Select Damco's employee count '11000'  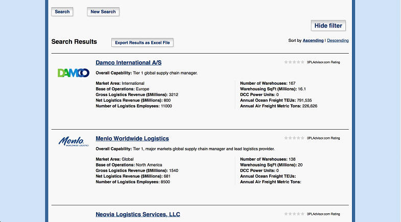coord(166,106)
